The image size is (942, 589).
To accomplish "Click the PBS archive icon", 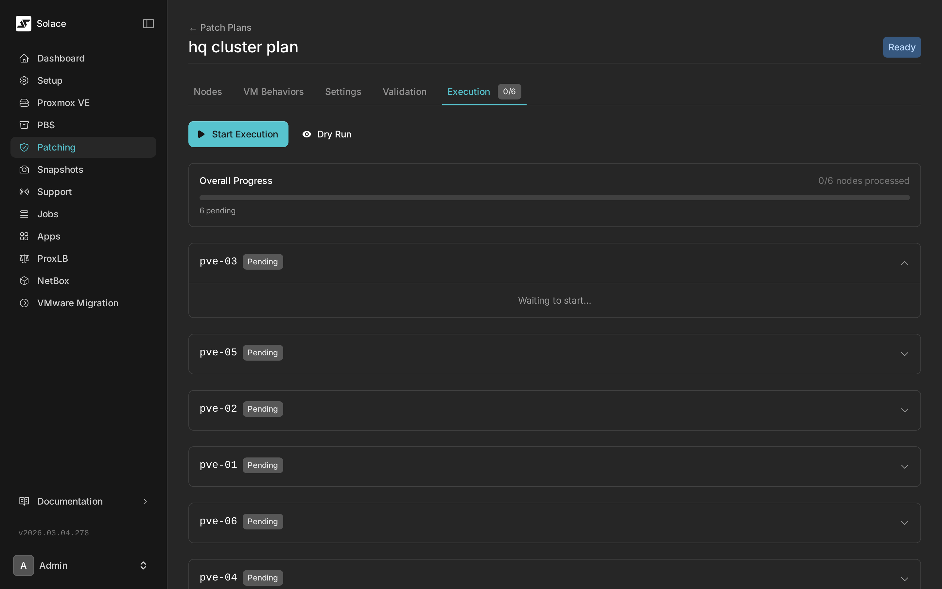I will click(x=24, y=125).
